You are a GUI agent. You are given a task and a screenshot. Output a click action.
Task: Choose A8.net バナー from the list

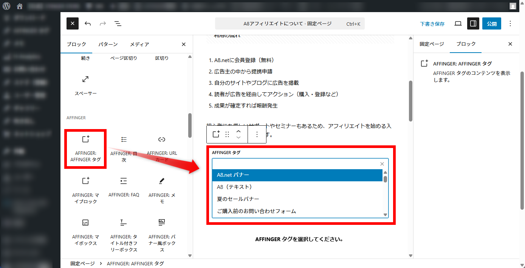297,175
